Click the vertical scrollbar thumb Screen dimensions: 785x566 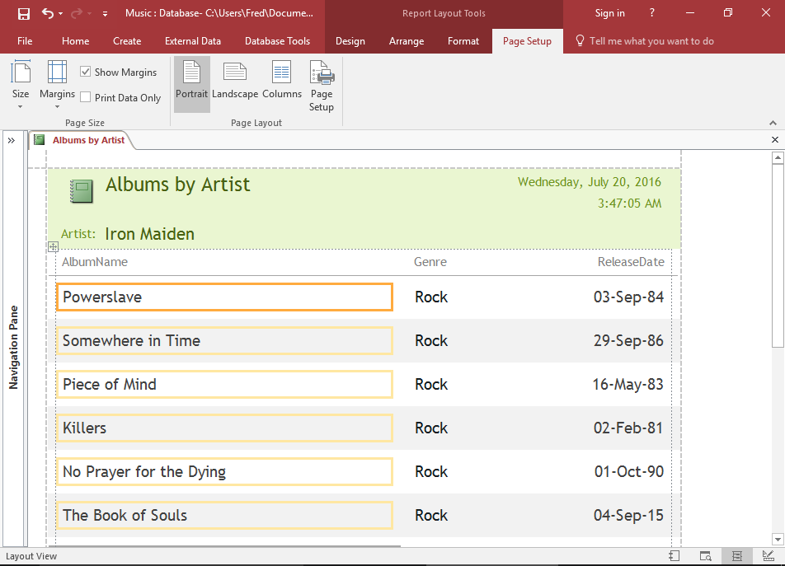pyautogui.click(x=778, y=255)
